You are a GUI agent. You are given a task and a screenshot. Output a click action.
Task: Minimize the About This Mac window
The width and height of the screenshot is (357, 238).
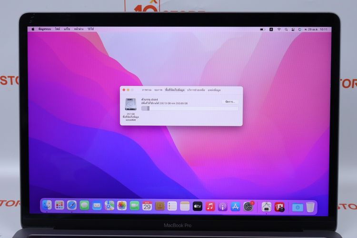tap(128, 90)
